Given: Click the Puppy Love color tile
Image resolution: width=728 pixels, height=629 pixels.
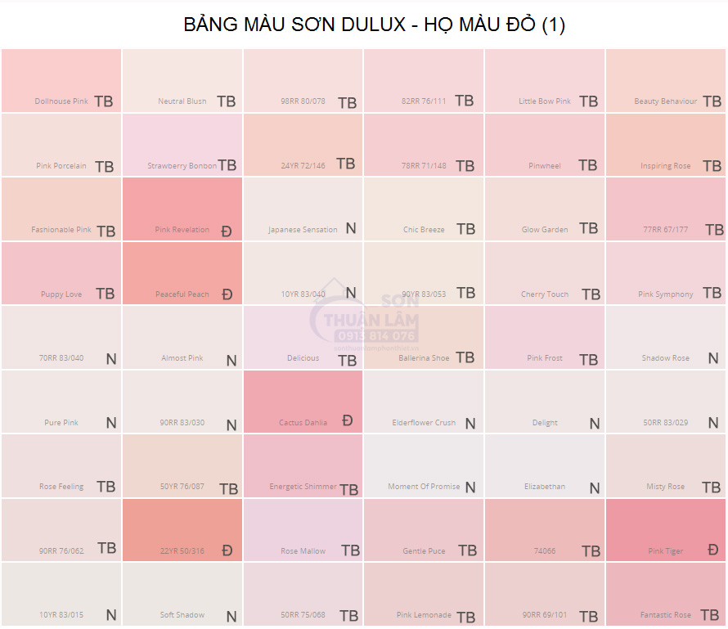Looking at the screenshot, I should click(x=61, y=273).
